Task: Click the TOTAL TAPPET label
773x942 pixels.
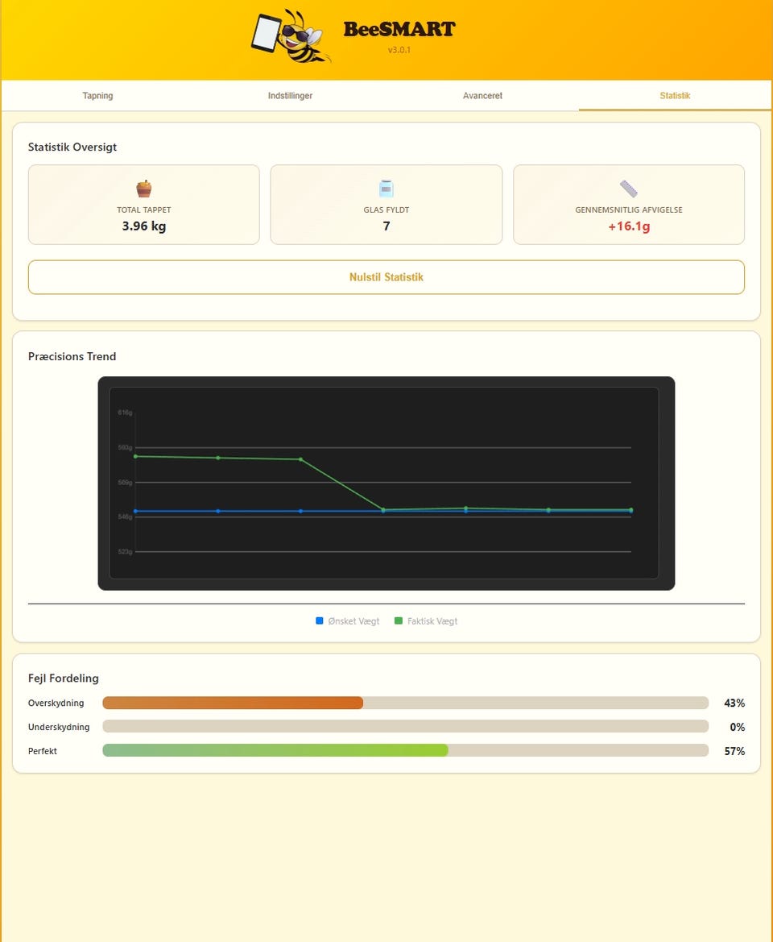Action: click(x=144, y=210)
